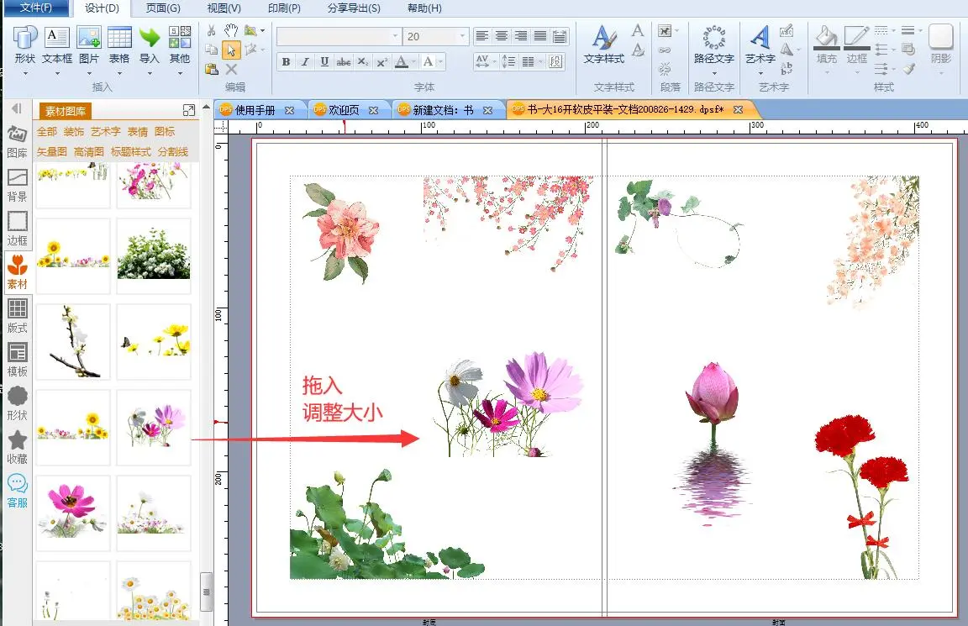Viewport: 968px width, 626px height.
Task: Toggle underline text formatting
Action: (324, 61)
